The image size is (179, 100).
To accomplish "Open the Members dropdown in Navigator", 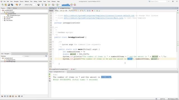I will tap(12, 56).
